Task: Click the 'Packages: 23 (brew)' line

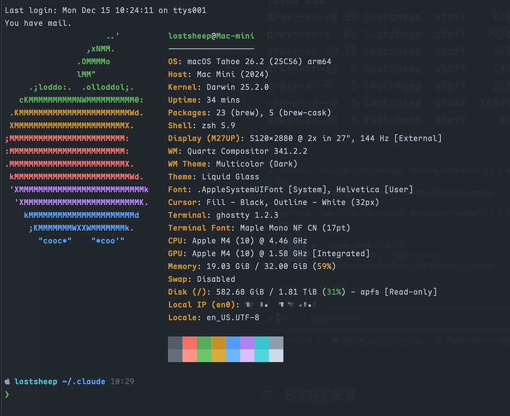Action: 249,113
